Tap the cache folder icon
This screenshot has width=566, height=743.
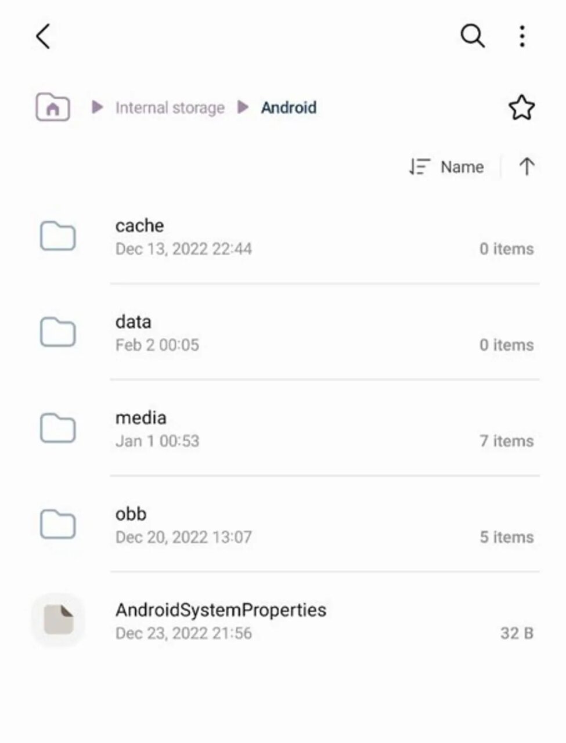pyautogui.click(x=57, y=236)
